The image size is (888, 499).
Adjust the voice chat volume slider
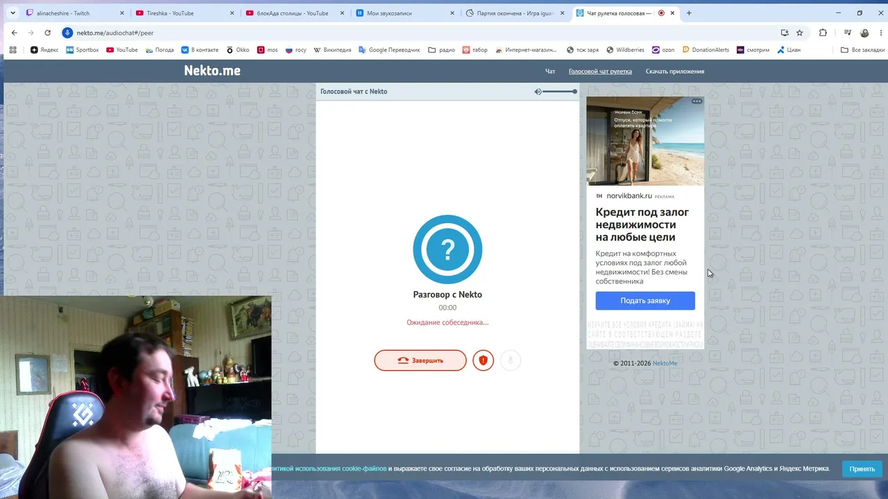(559, 91)
